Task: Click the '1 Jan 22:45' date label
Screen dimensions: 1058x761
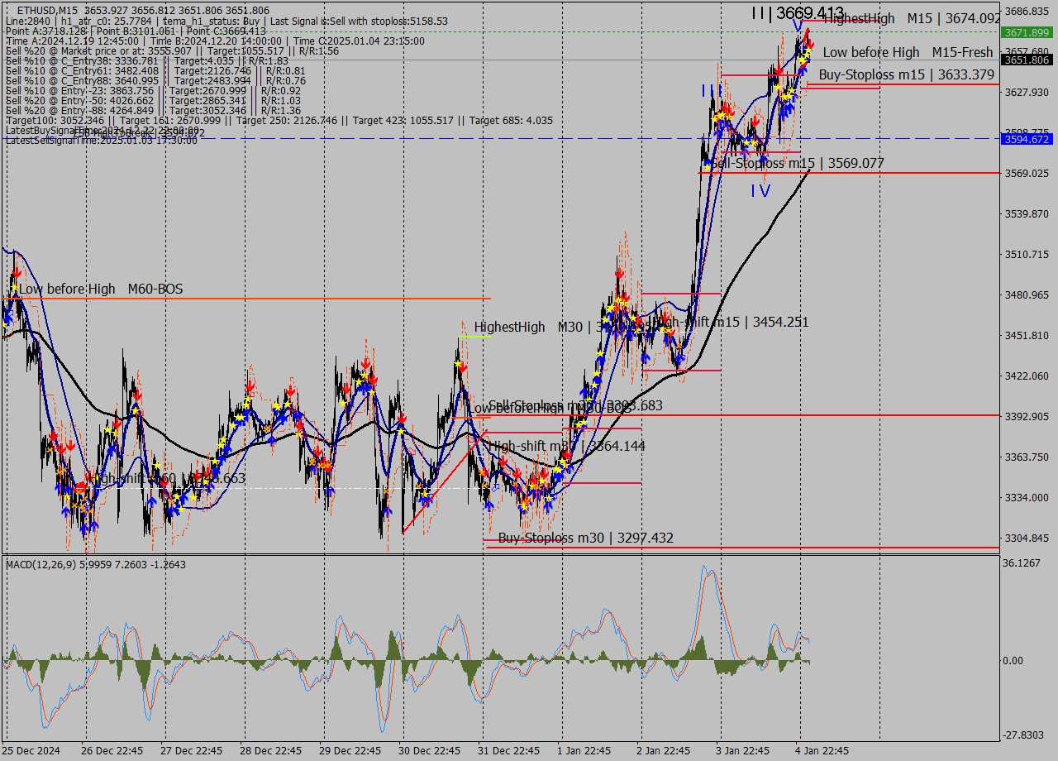Action: coord(586,750)
